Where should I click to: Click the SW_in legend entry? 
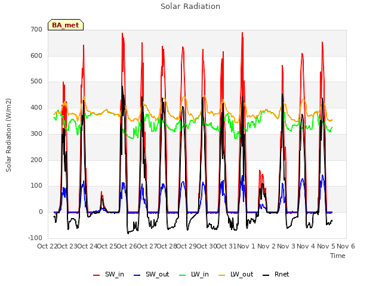109,274
